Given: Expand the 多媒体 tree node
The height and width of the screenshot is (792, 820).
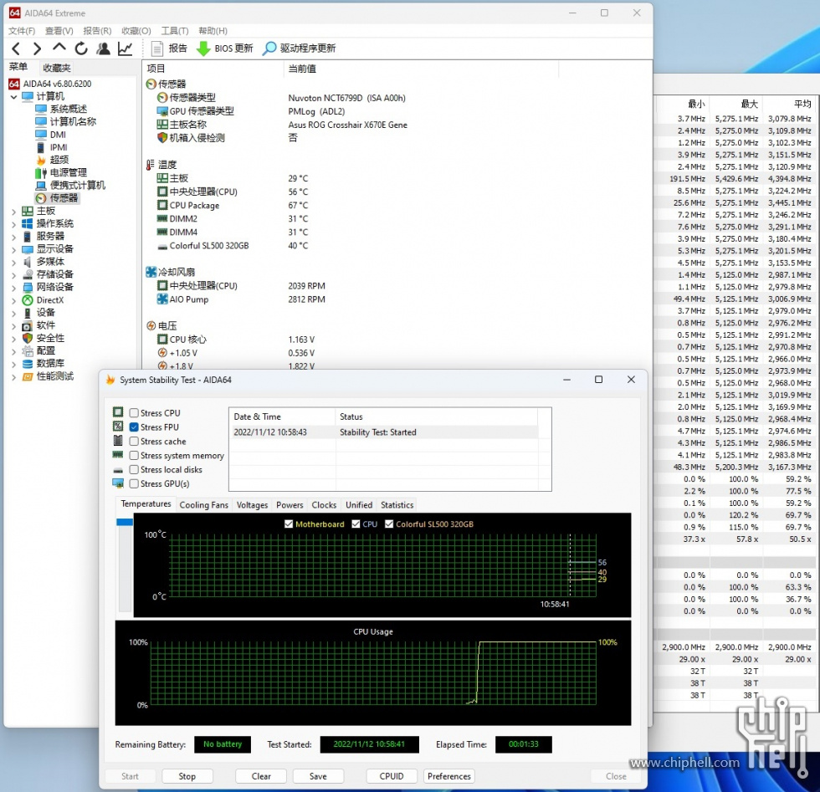Looking at the screenshot, I should (13, 262).
